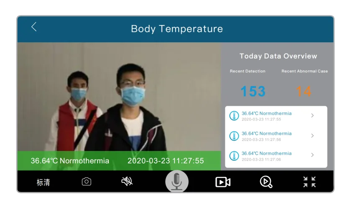Expand the 11:27:56 Normothermia record chevron
Image resolution: width=343 pixels, height=205 pixels.
(312, 136)
